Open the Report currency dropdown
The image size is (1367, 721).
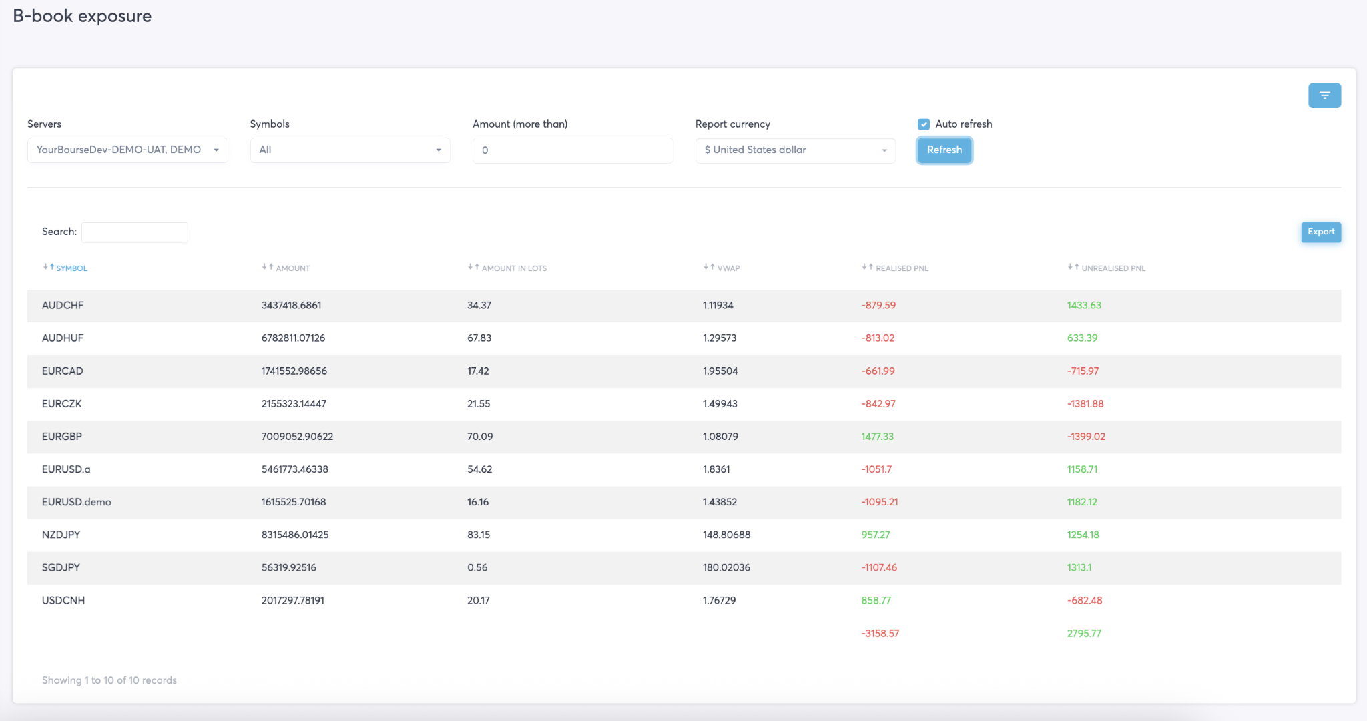795,150
